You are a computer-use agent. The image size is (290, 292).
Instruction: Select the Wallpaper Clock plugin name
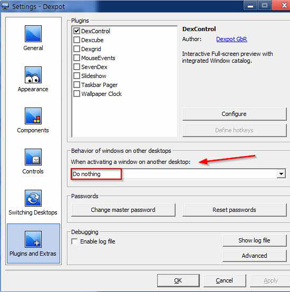click(102, 94)
